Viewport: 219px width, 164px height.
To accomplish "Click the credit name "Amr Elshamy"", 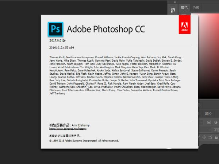I will [x=81, y=125].
